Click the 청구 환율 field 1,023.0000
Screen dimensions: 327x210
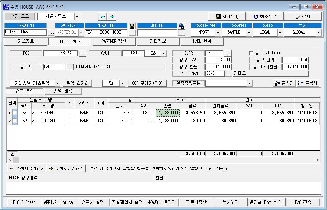[218, 67]
